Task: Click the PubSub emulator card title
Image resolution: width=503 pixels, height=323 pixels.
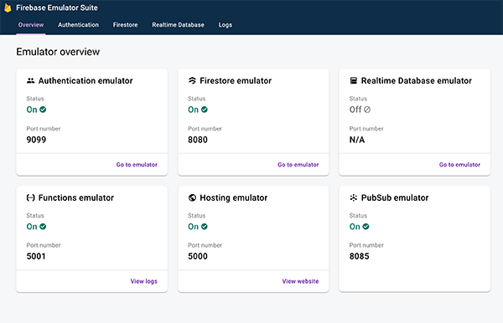Action: (395, 197)
